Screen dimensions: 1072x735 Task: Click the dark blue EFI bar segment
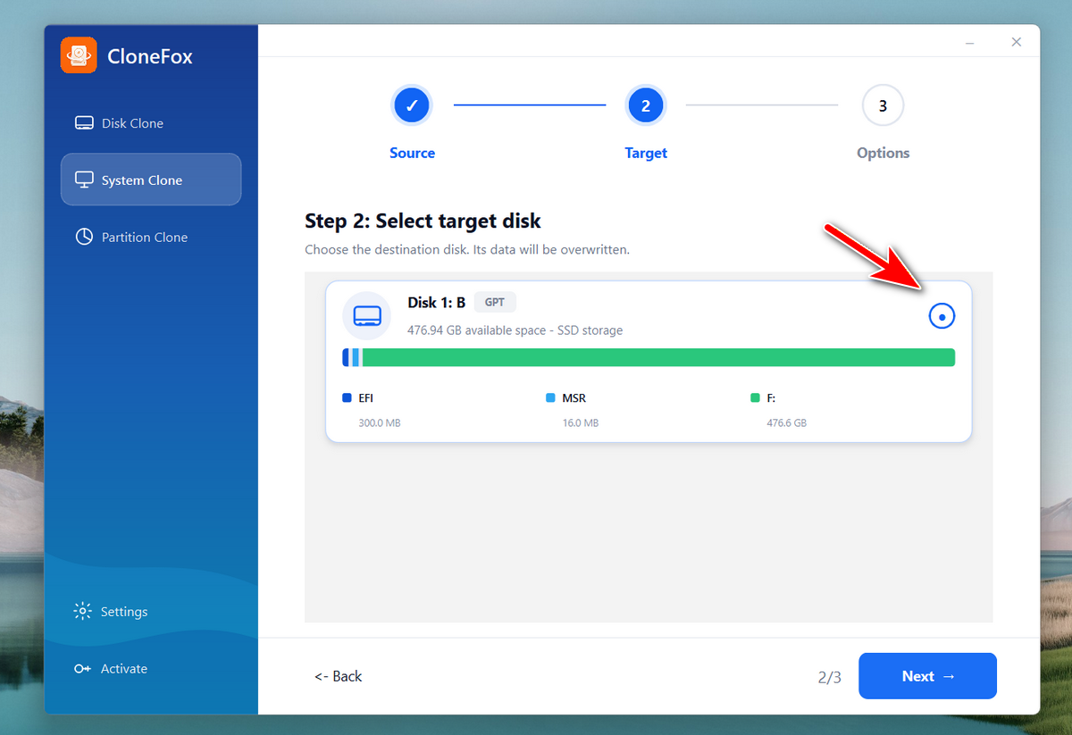coord(346,357)
